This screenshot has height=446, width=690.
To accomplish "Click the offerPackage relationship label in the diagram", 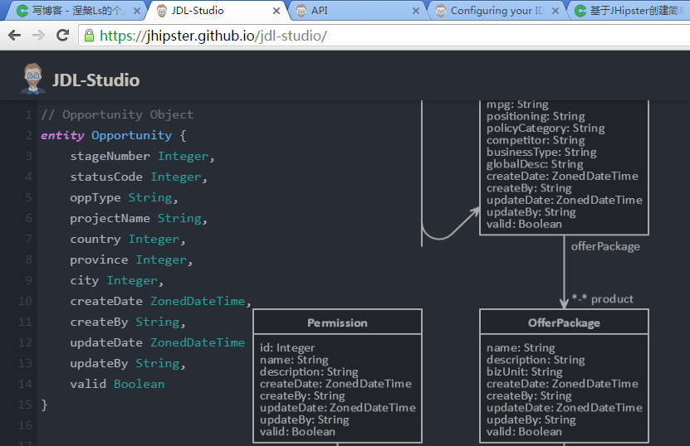I will pos(605,246).
